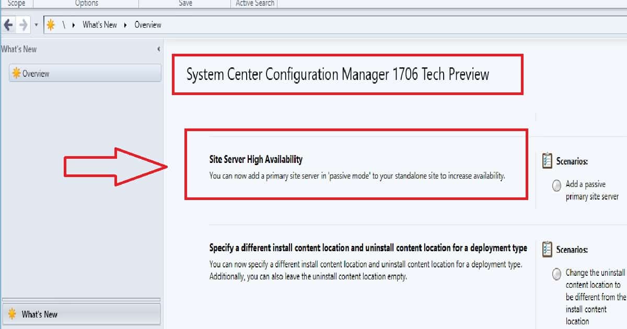Click the root backslash in breadcrumb
Image resolution: width=627 pixels, height=329 pixels.
(x=64, y=25)
